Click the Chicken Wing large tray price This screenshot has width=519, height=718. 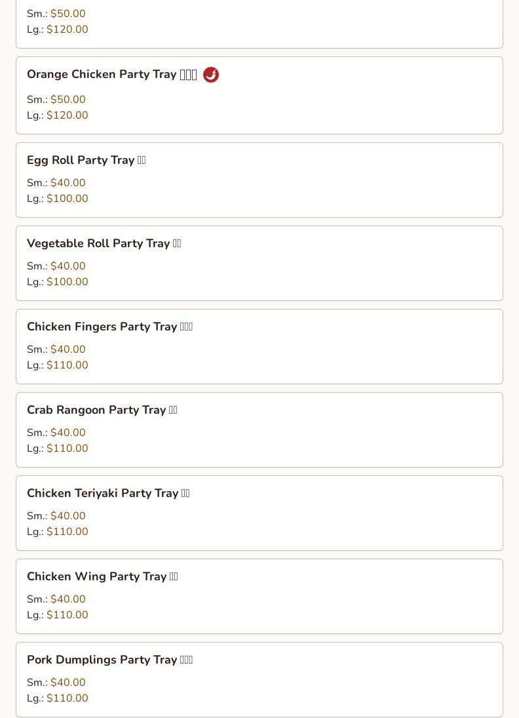pyautogui.click(x=67, y=615)
